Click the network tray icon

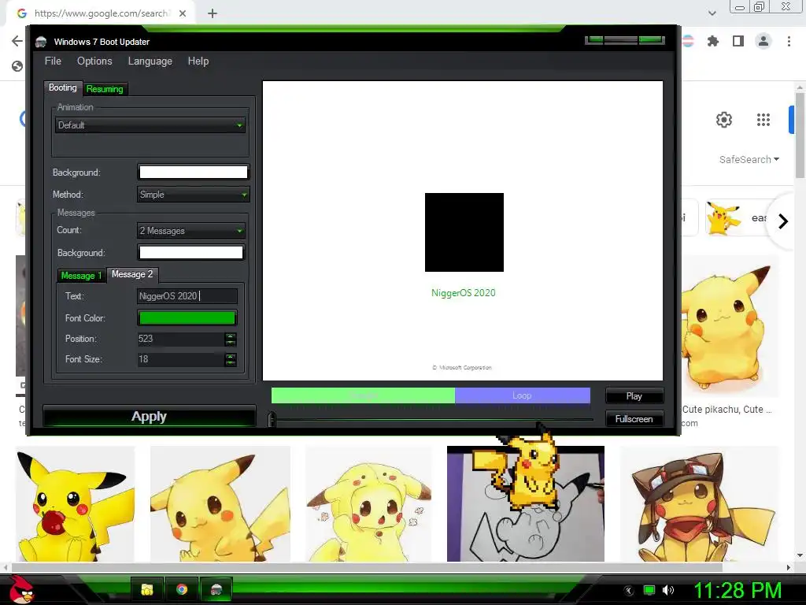(x=649, y=591)
